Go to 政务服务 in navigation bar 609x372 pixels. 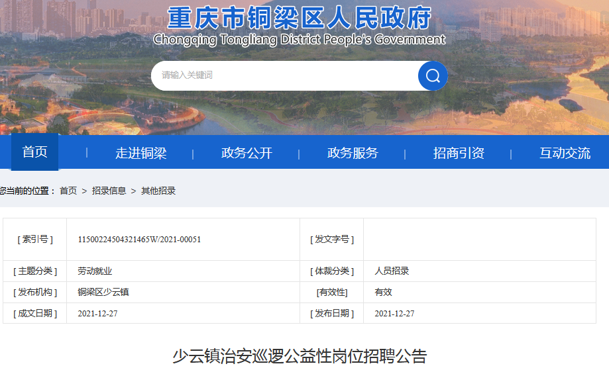tap(353, 153)
